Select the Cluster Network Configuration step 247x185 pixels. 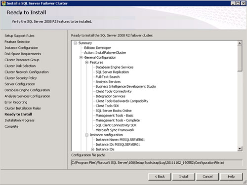pyautogui.click(x=27, y=72)
